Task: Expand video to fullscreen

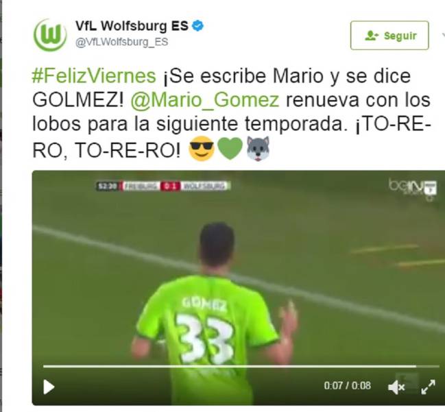Action: click(429, 387)
